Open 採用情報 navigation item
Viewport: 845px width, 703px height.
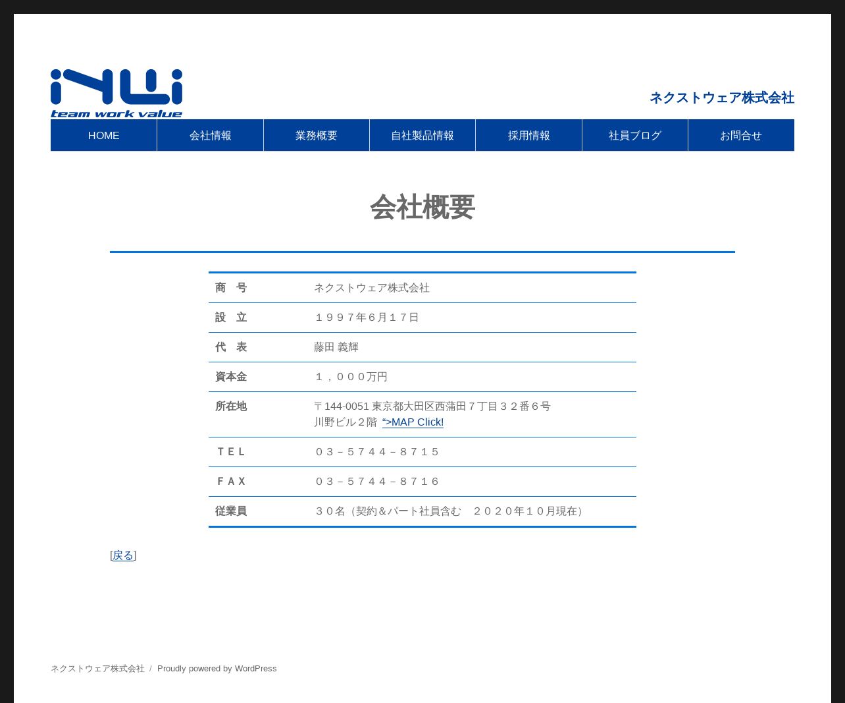click(x=529, y=135)
